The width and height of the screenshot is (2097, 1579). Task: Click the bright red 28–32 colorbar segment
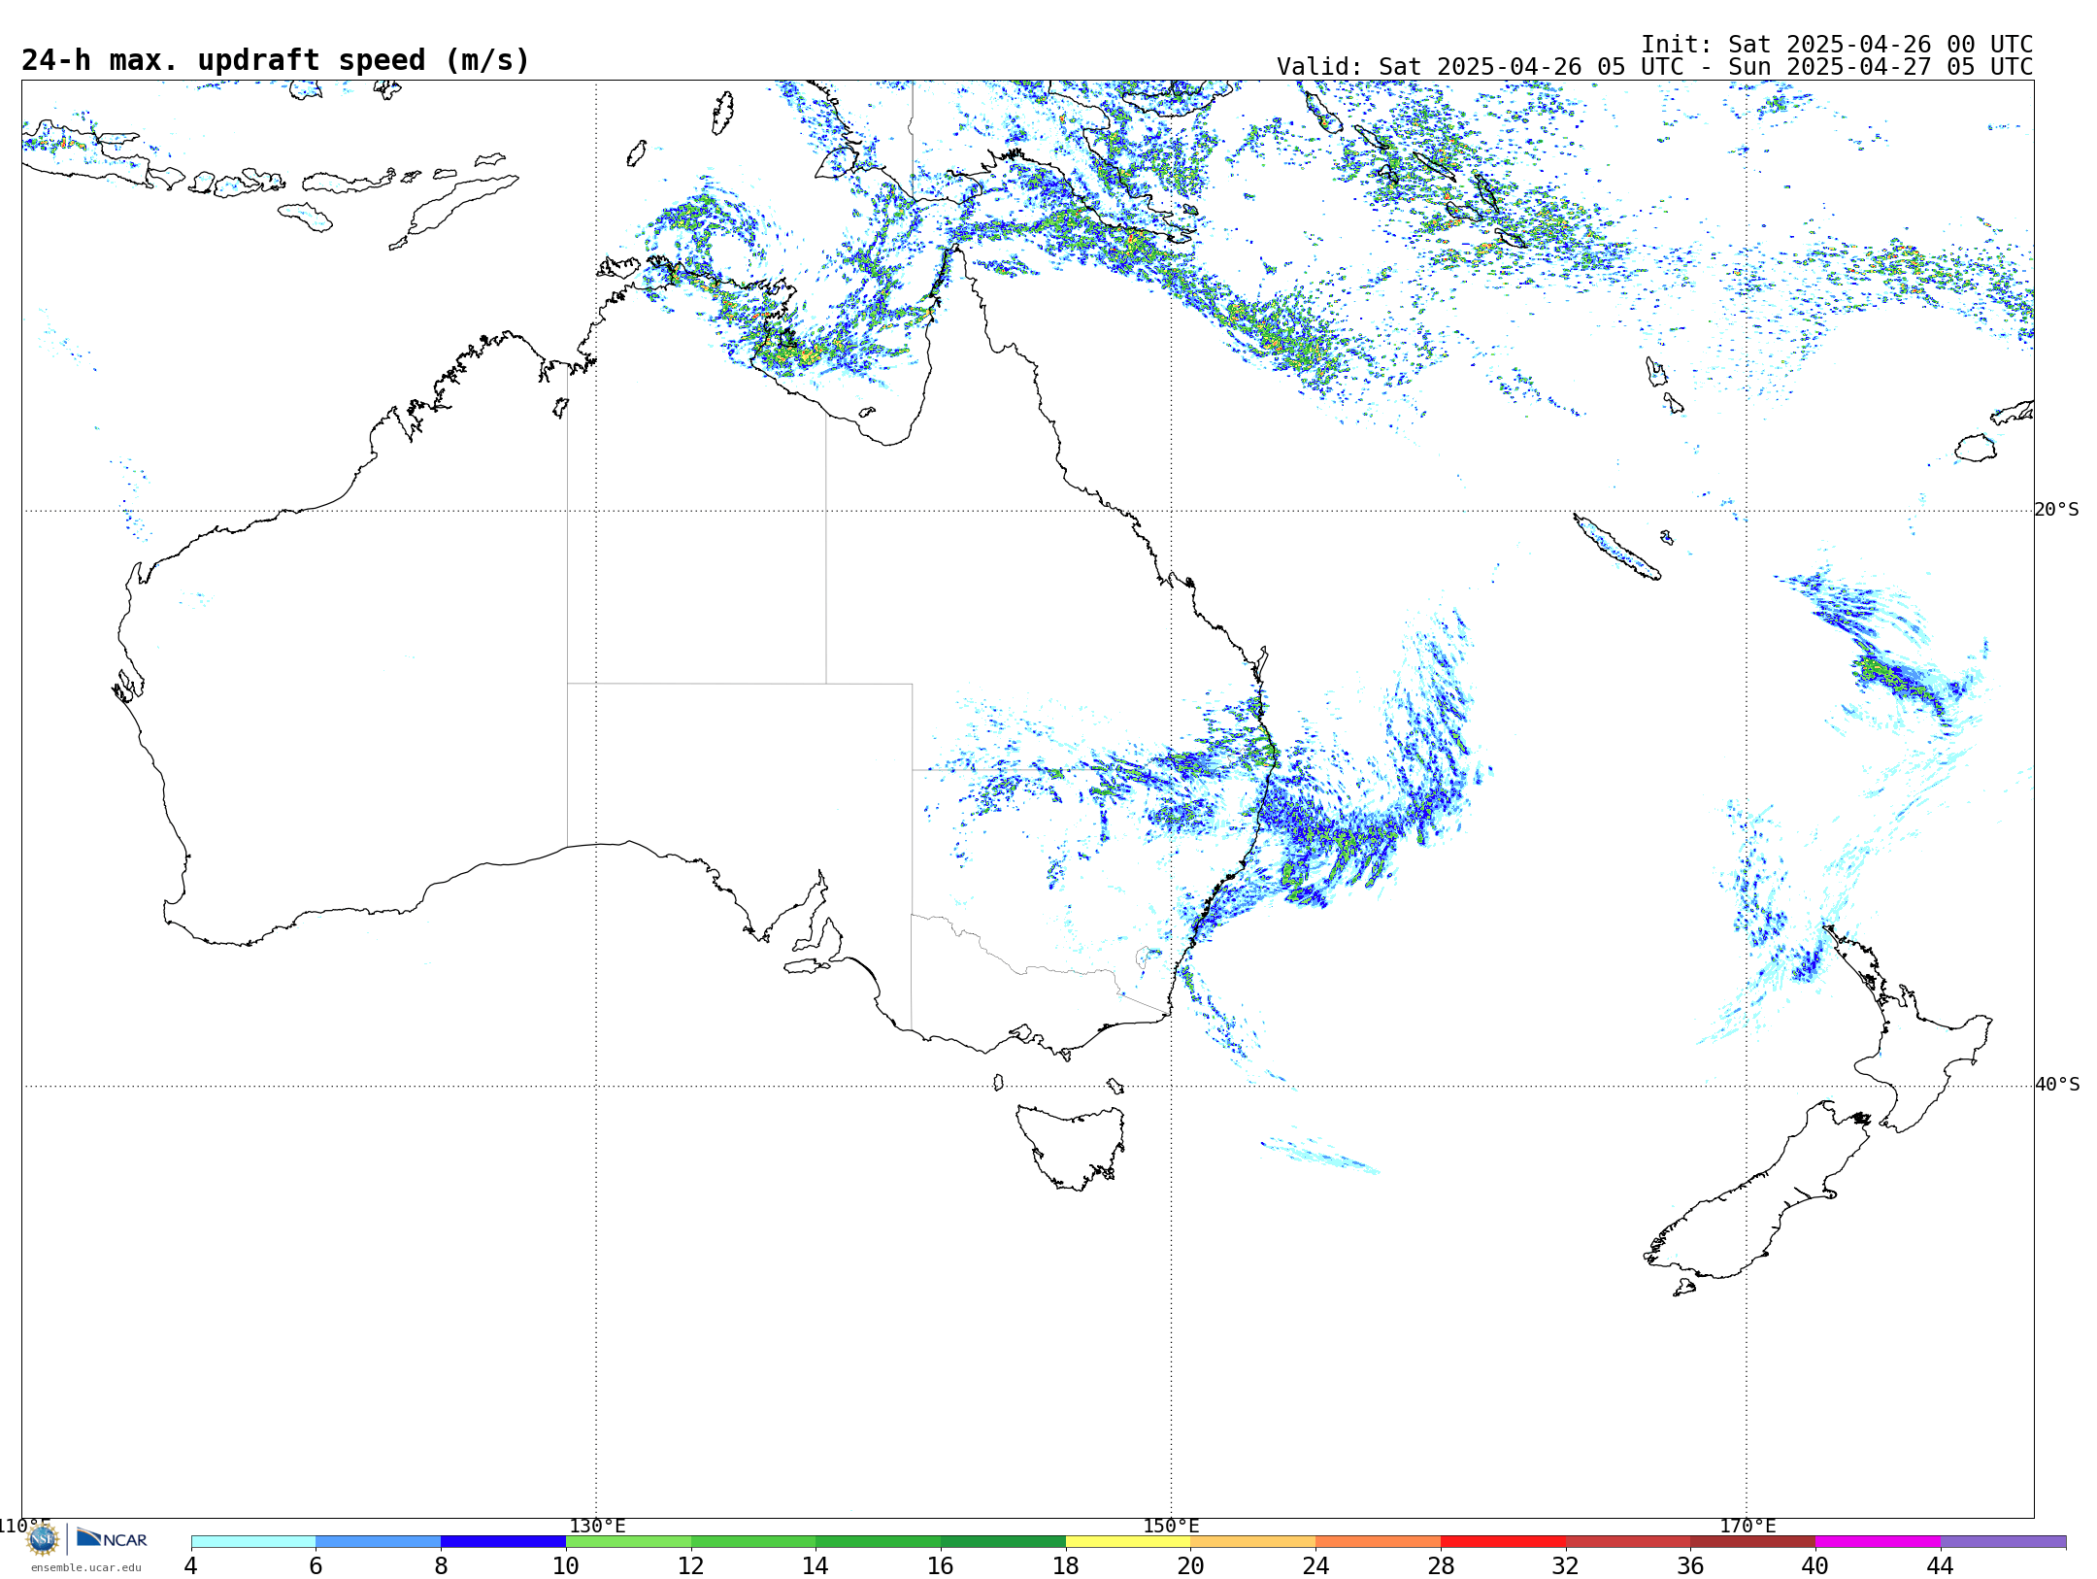point(1503,1542)
